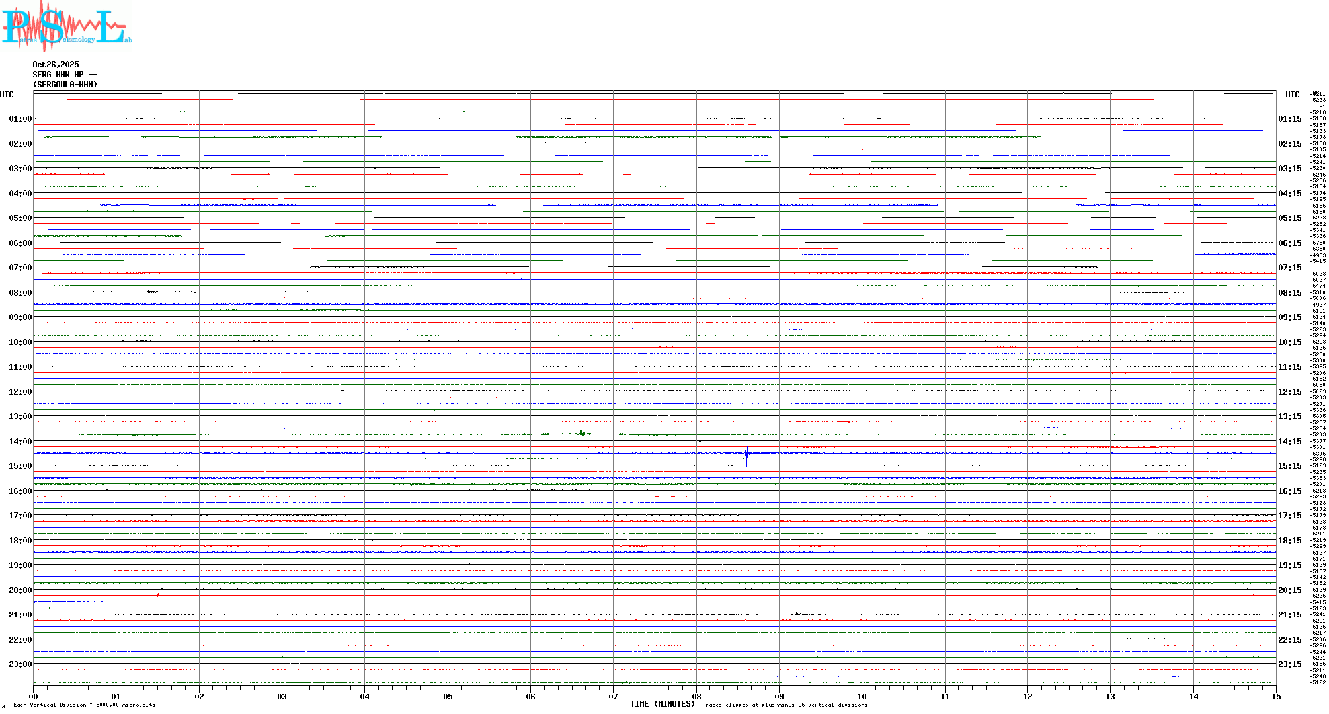This screenshot has height=714, width=1329.
Task: Click the traces clipped footnote text
Action: point(784,705)
